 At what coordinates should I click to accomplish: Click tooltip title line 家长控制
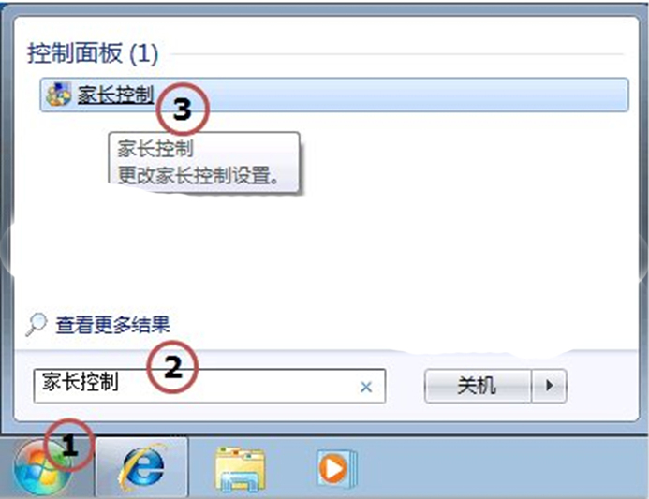pos(155,148)
